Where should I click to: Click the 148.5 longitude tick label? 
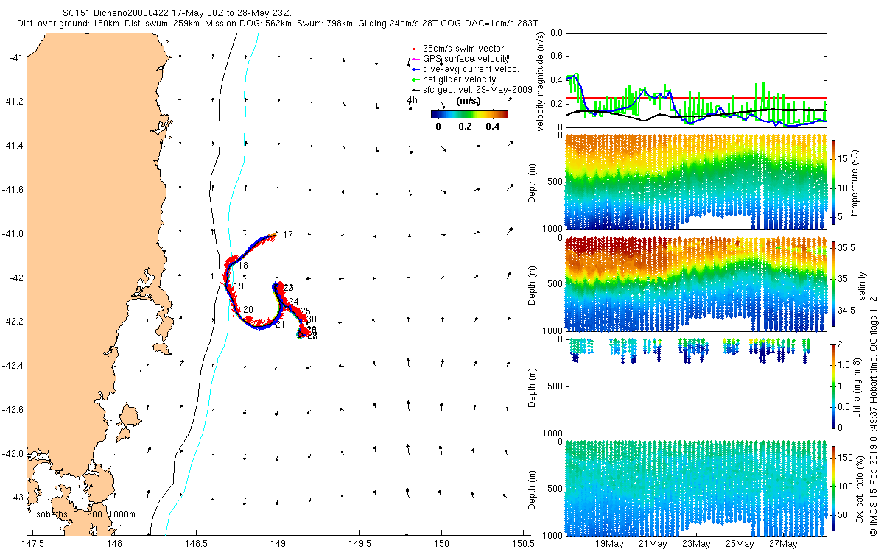coord(197,544)
